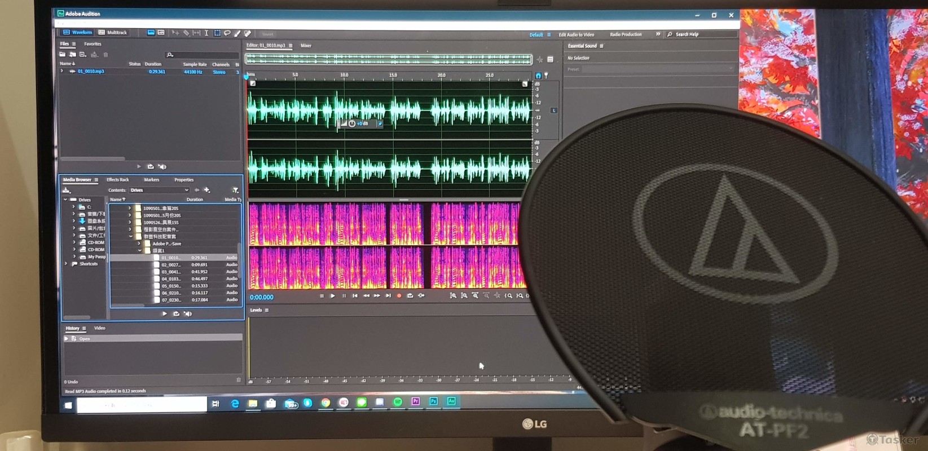Pick the Lasso Selection tool
The height and width of the screenshot is (451, 928).
click(227, 33)
